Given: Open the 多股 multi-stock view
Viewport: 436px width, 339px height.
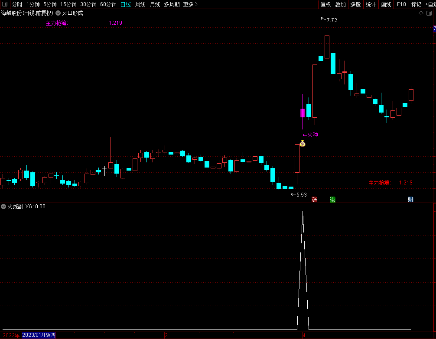Looking at the screenshot, I should click(355, 4).
